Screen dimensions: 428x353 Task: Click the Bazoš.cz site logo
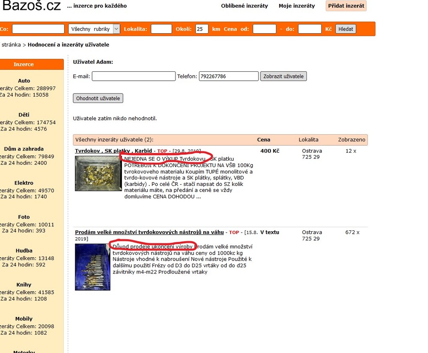point(31,6)
